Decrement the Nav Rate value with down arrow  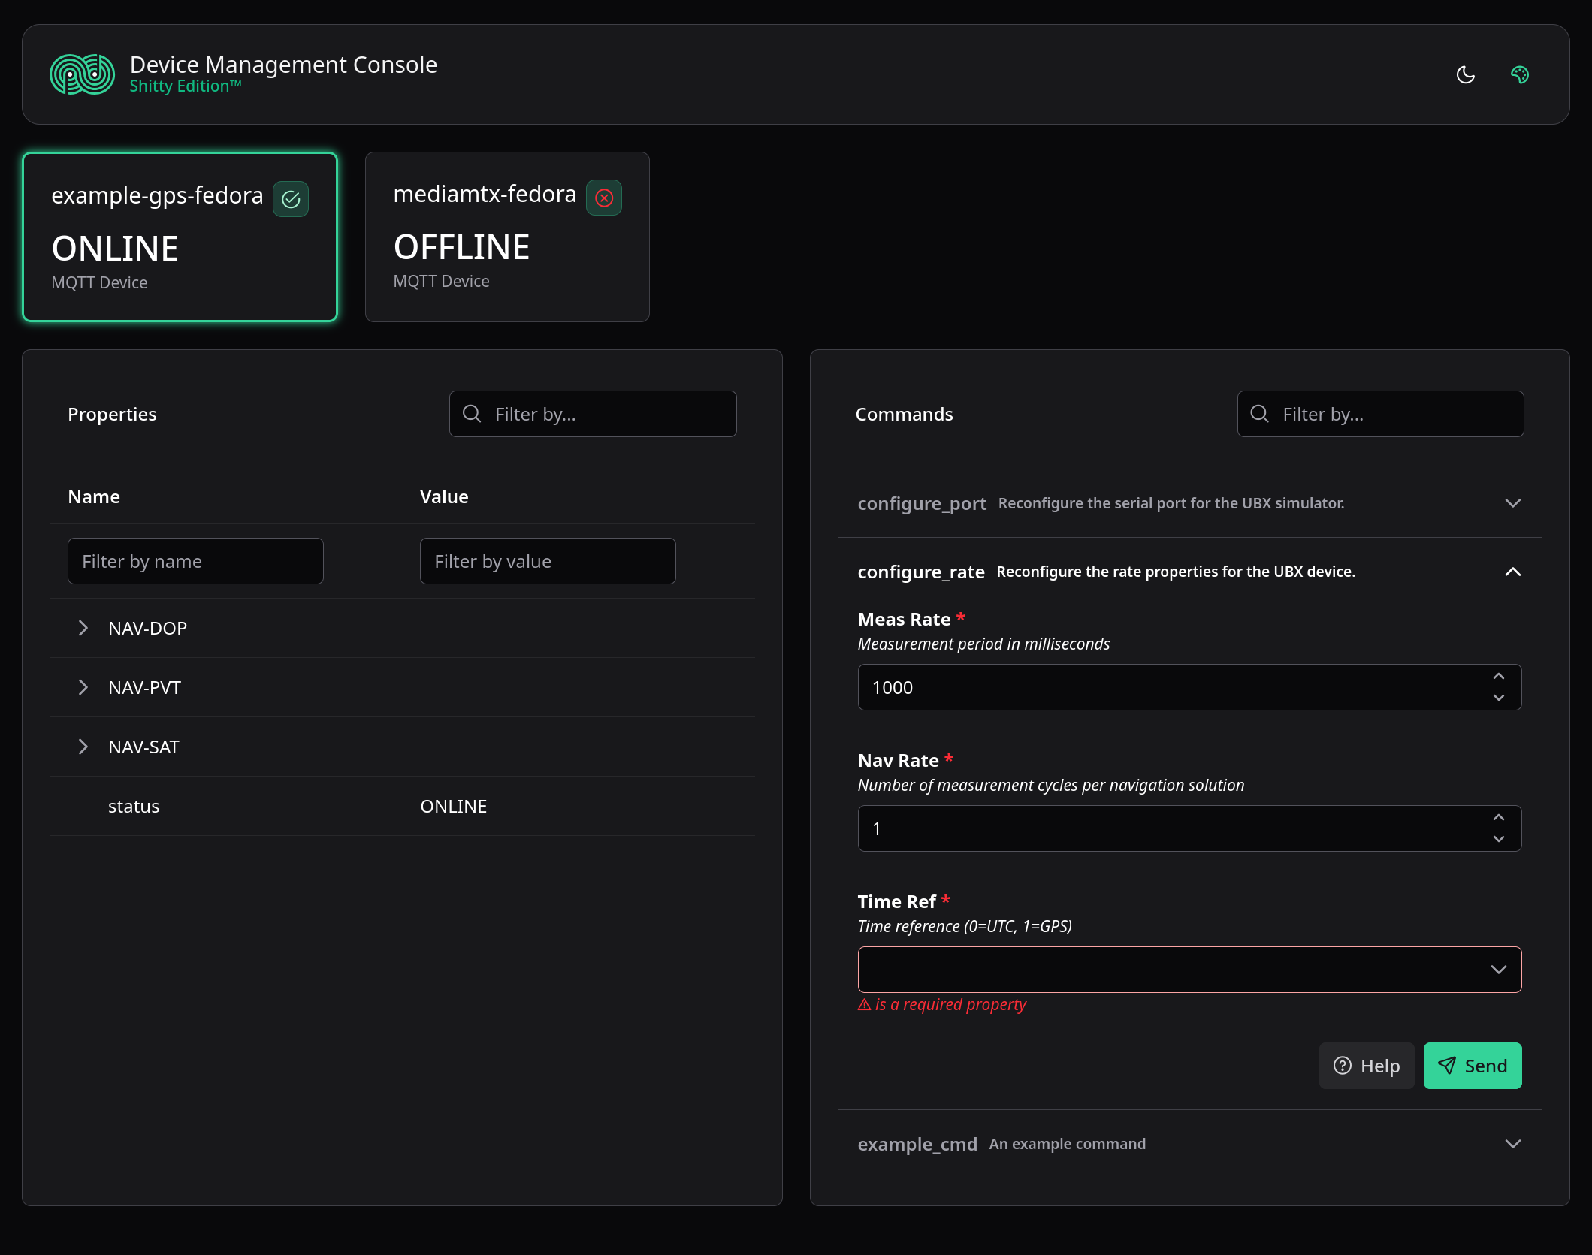(1498, 839)
